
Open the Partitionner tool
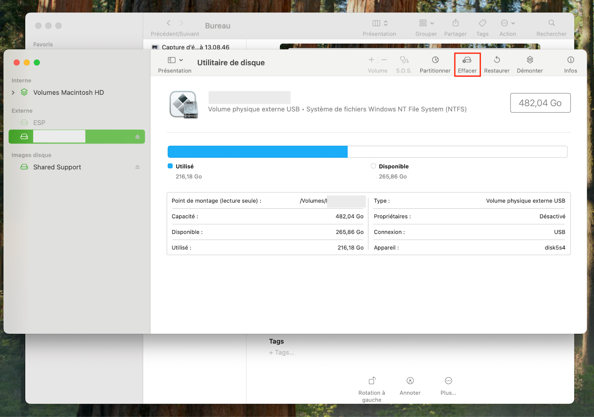click(x=434, y=63)
